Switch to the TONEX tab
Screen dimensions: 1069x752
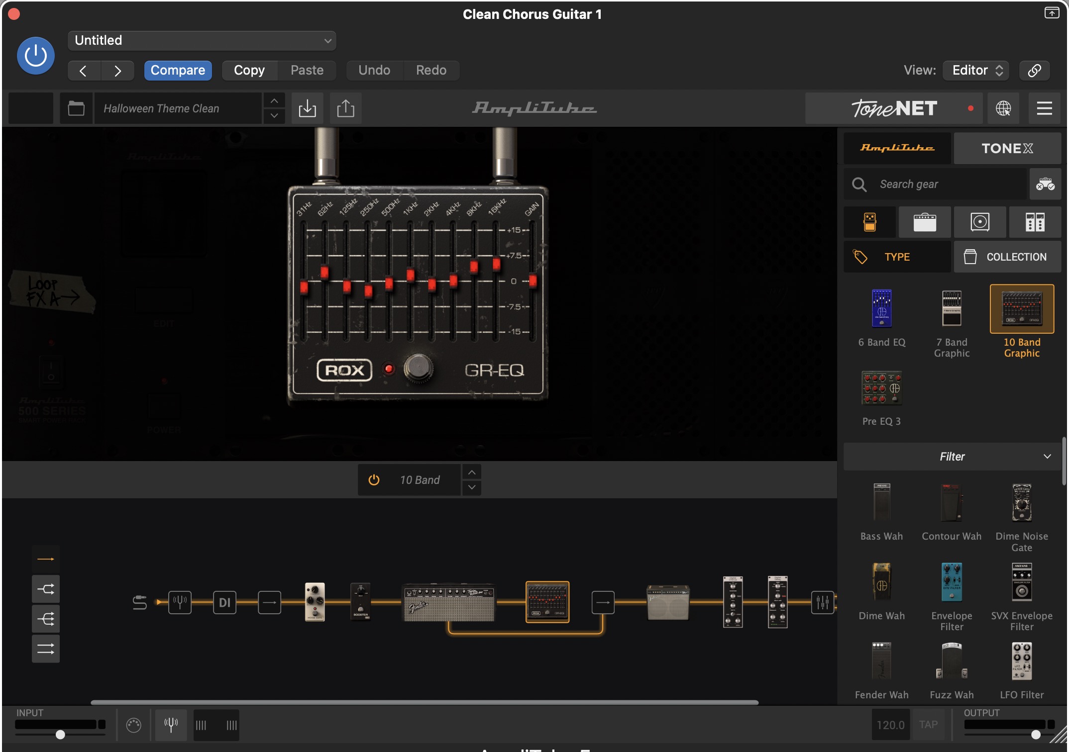[1007, 148]
